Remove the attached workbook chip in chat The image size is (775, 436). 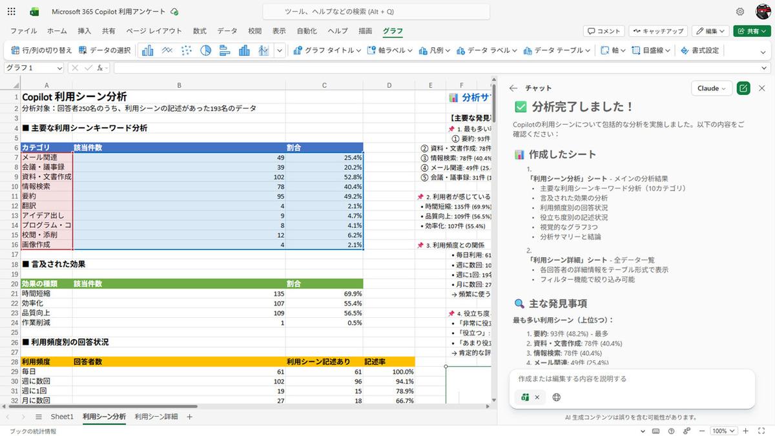(537, 397)
